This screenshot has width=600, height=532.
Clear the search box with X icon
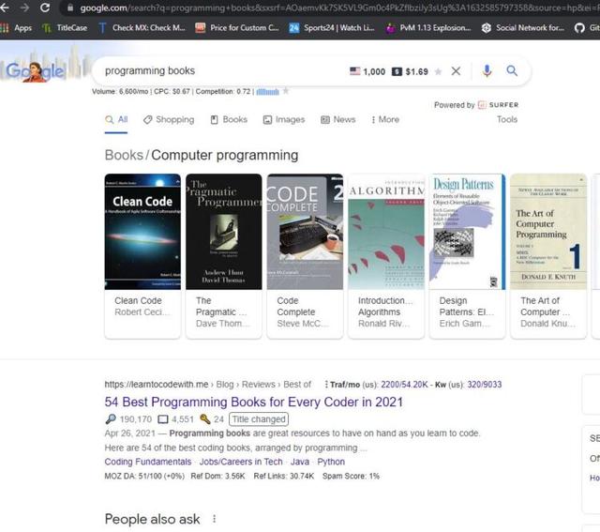coord(456,71)
